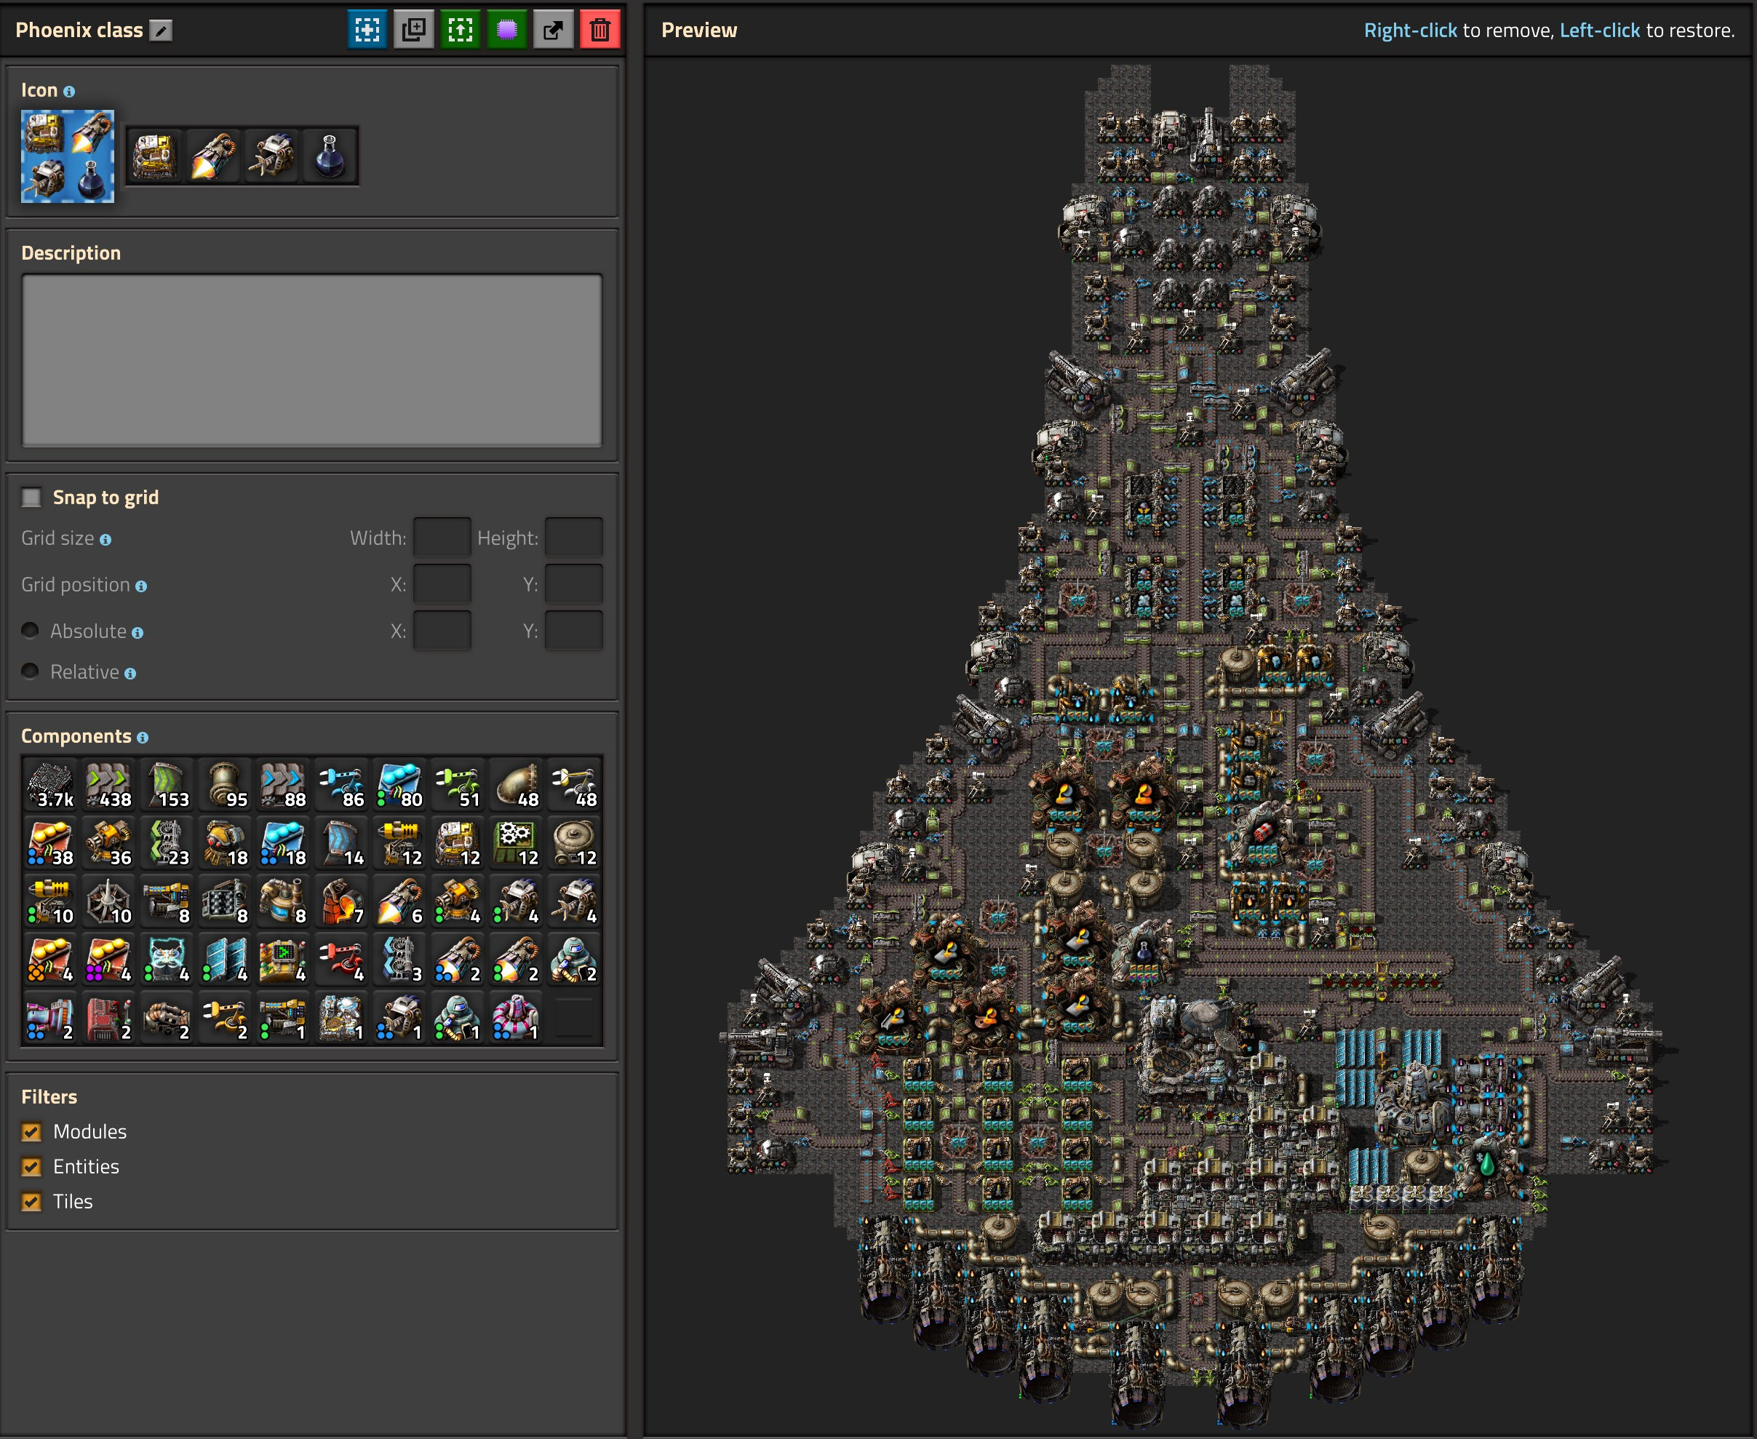
Task: Click the large blue blueprint icon preview
Action: 67,156
